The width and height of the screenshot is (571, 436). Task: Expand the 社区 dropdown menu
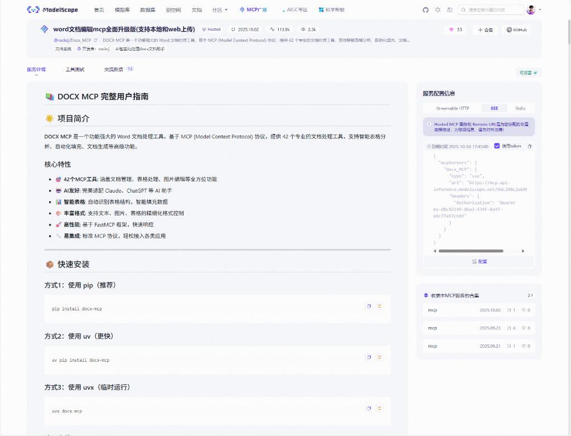(x=220, y=10)
